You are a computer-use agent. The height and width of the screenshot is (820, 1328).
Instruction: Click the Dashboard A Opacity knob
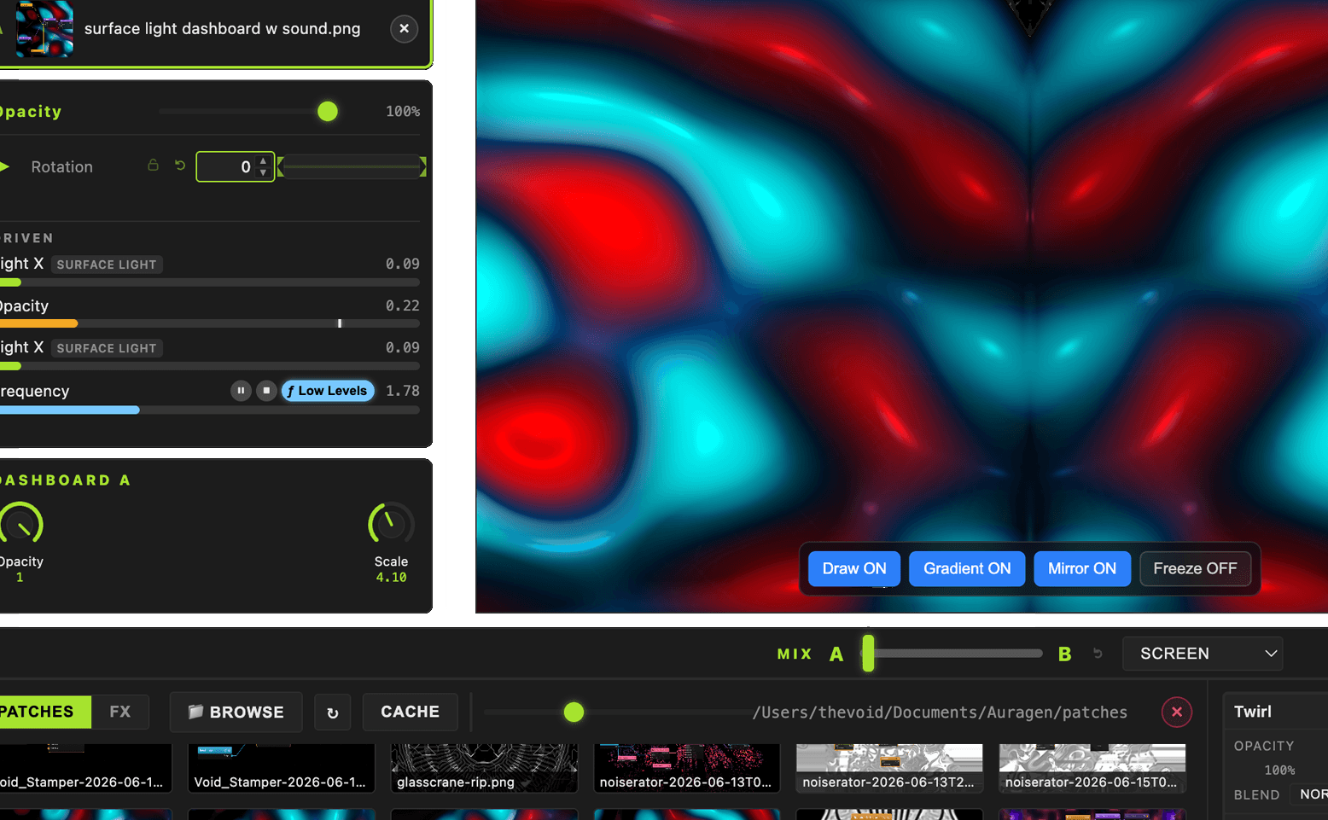(20, 524)
